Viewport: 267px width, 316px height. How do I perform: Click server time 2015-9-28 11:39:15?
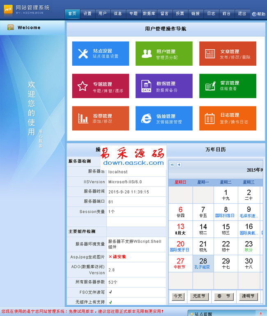pyautogui.click(x=129, y=192)
